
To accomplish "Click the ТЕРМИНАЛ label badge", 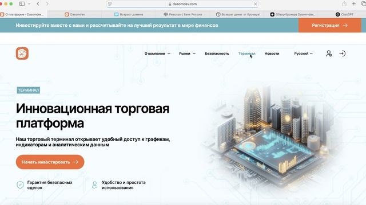I will [x=29, y=90].
